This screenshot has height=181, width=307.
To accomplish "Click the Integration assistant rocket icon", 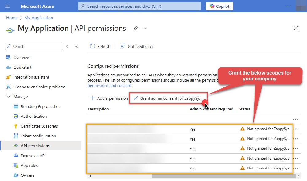I will pos(8,77).
